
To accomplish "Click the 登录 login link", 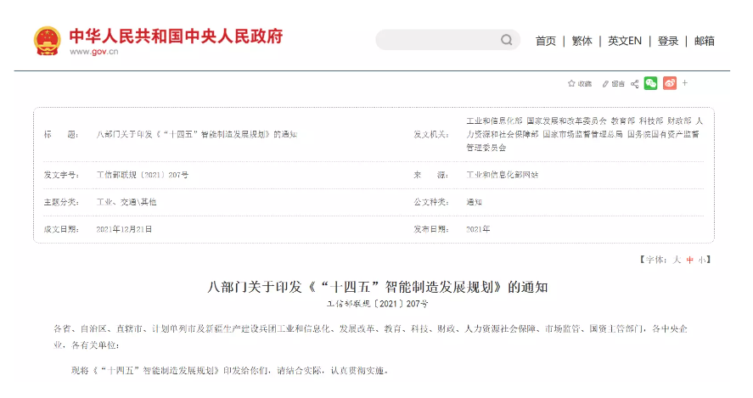I will coord(668,41).
